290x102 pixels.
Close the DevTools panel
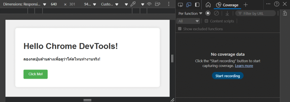pyautogui.click(x=285, y=4)
